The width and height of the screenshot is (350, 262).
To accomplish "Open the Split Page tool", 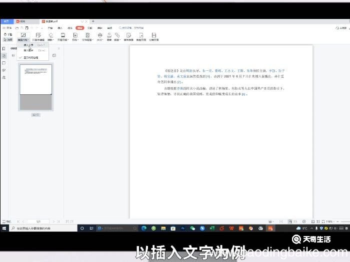I will (154, 37).
